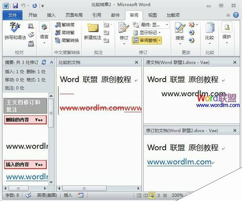Click the Redo icon in title bar
Screen dimensions: 242x201
(x=35, y=6)
